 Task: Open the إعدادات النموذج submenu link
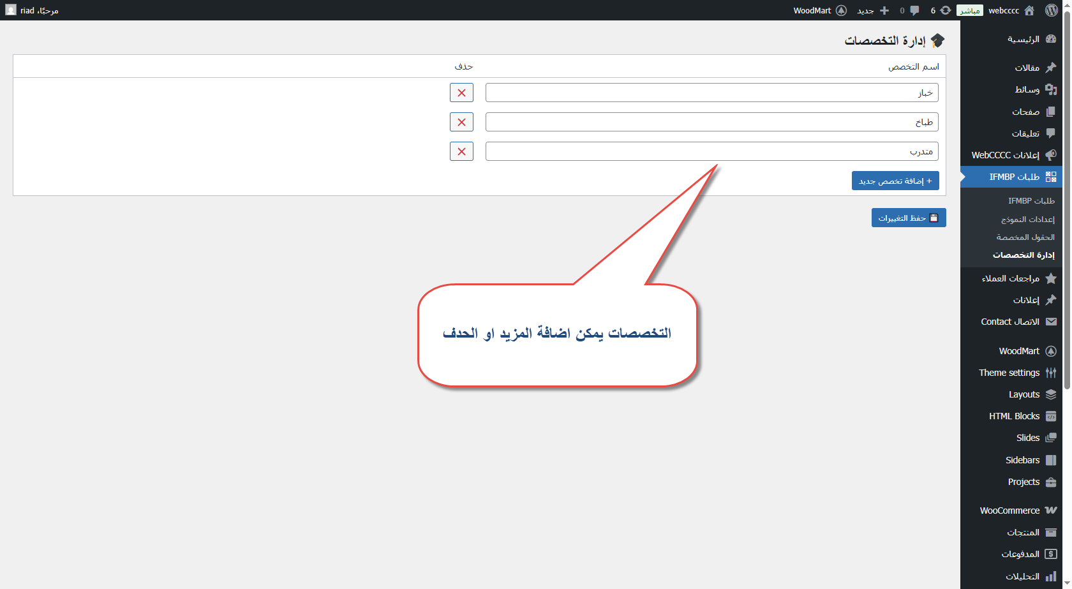(x=1027, y=219)
